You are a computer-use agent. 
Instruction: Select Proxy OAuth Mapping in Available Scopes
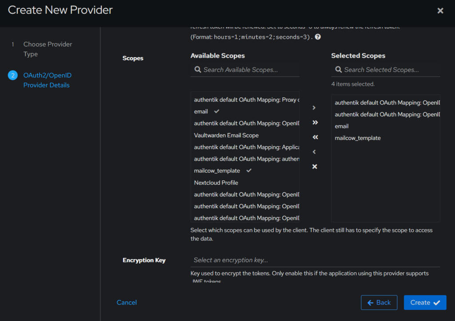pyautogui.click(x=245, y=100)
